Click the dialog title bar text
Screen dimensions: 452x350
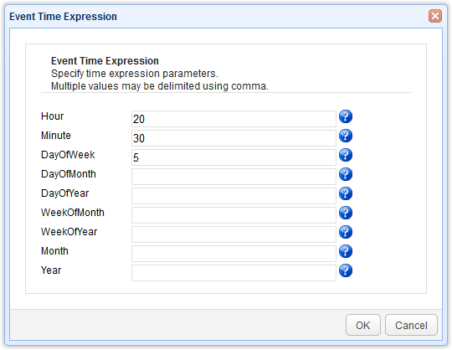63,17
